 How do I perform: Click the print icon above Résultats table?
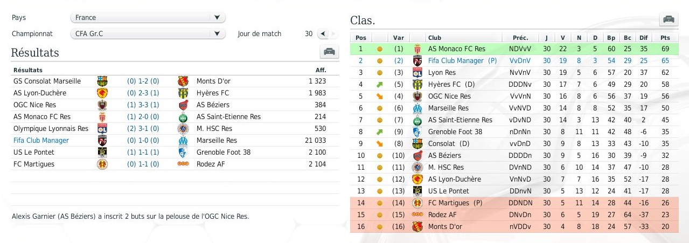(329, 52)
